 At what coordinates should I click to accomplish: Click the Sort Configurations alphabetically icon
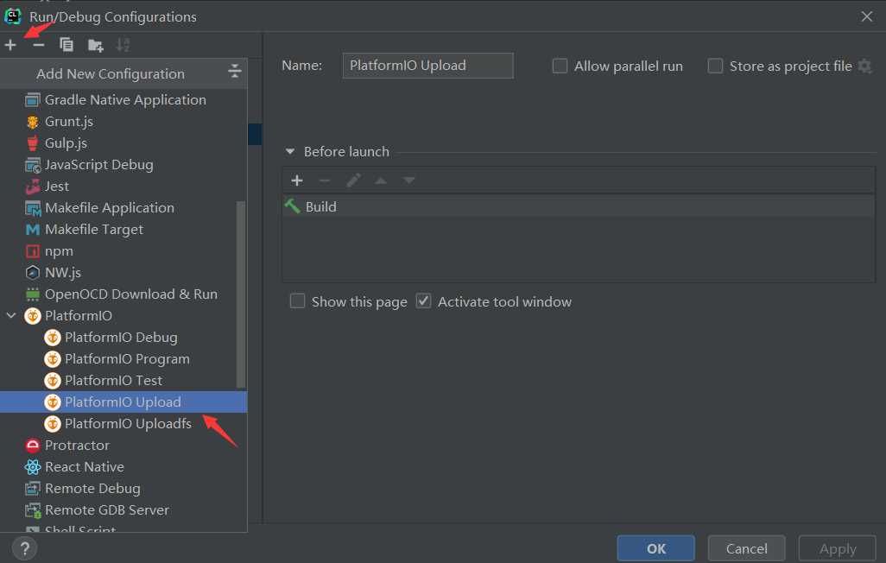pyautogui.click(x=123, y=45)
